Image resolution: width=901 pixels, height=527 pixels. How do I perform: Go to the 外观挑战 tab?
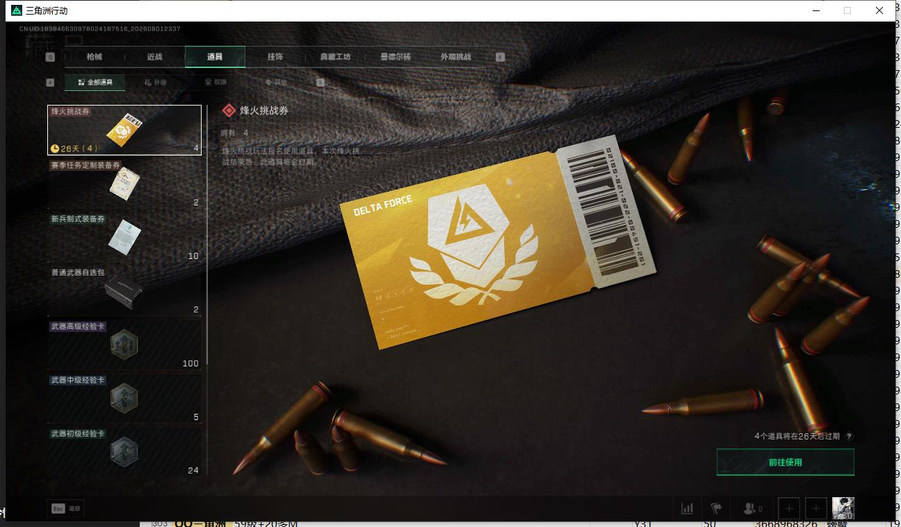(456, 57)
